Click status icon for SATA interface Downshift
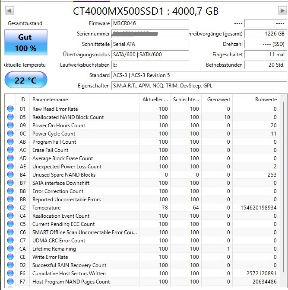288x290 pixels. click(10, 183)
